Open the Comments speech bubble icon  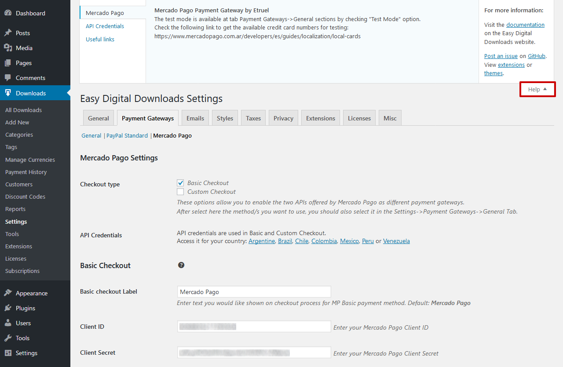click(x=8, y=78)
